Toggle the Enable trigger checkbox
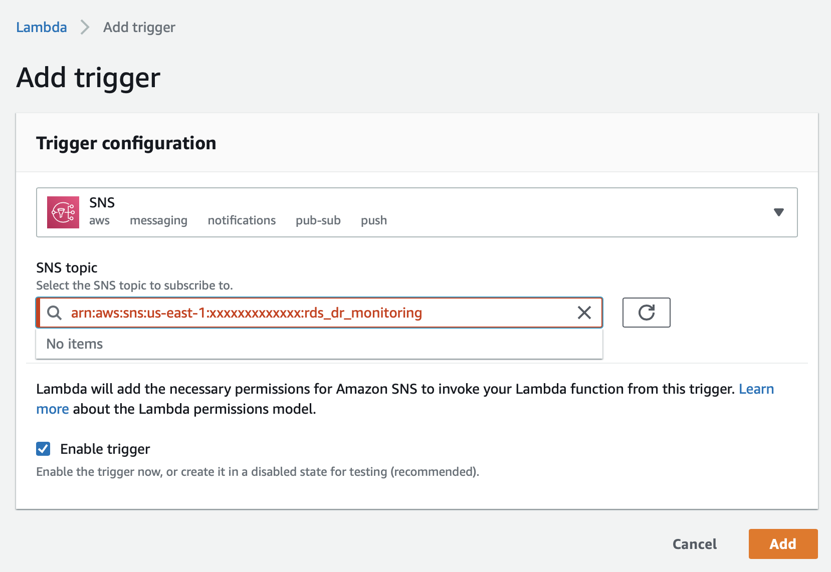 44,449
